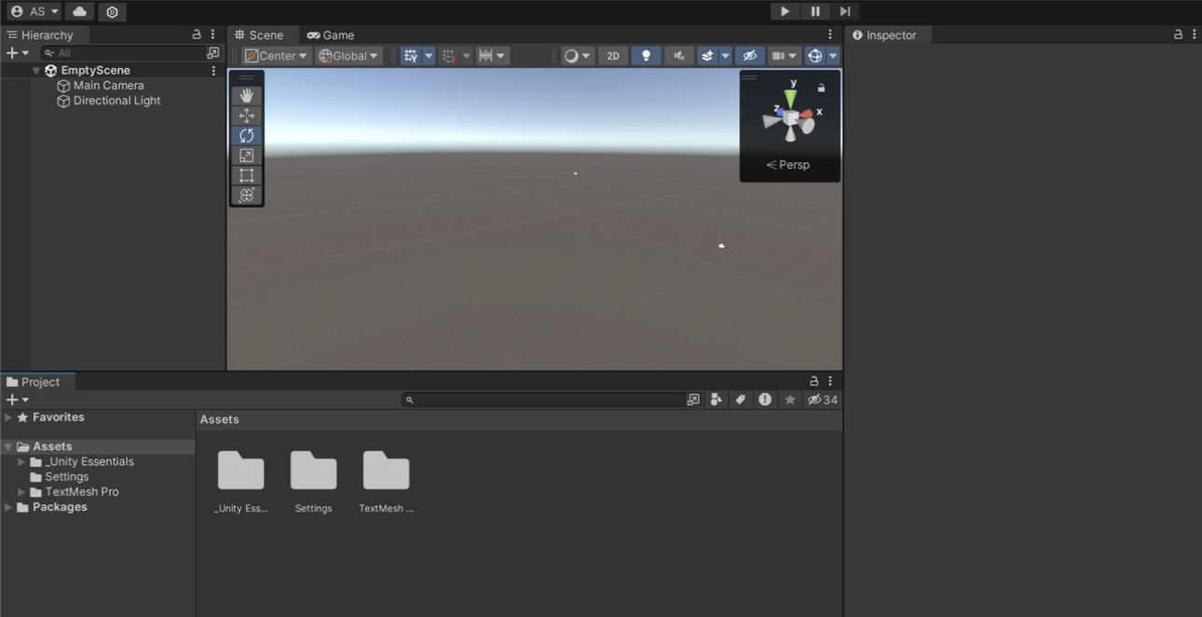The height and width of the screenshot is (617, 1202).
Task: Click the search by type icon in Project
Action: click(x=716, y=399)
